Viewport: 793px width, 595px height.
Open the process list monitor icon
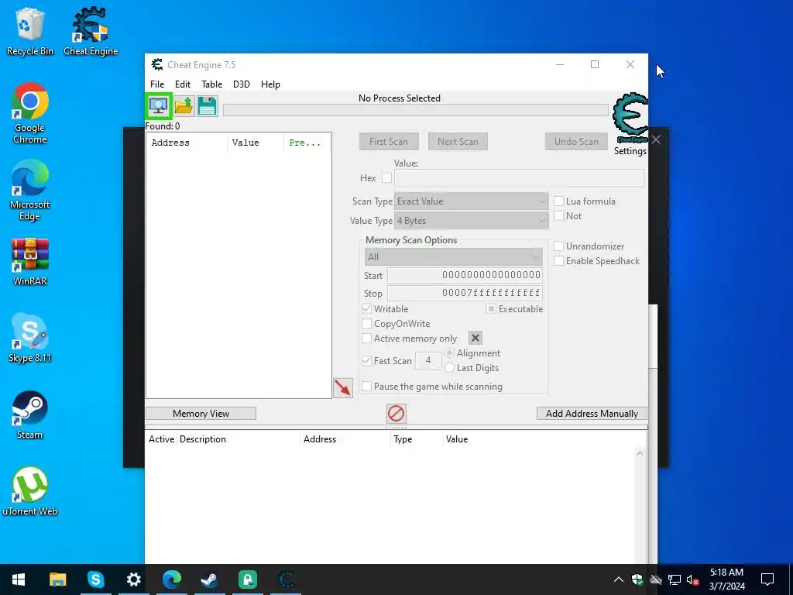click(158, 105)
